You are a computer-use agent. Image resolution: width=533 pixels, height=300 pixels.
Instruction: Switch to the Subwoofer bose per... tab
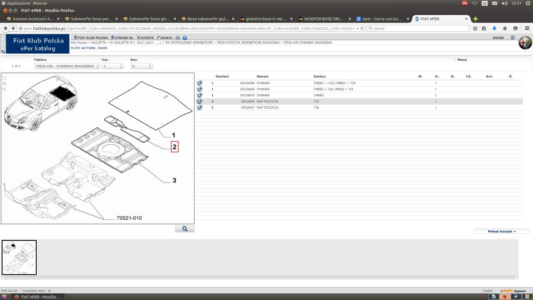click(92, 19)
